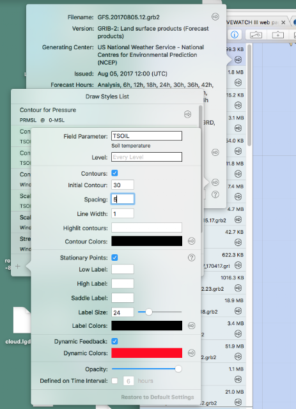
Task: Add a new draw style with plus button
Action: (x=18, y=266)
